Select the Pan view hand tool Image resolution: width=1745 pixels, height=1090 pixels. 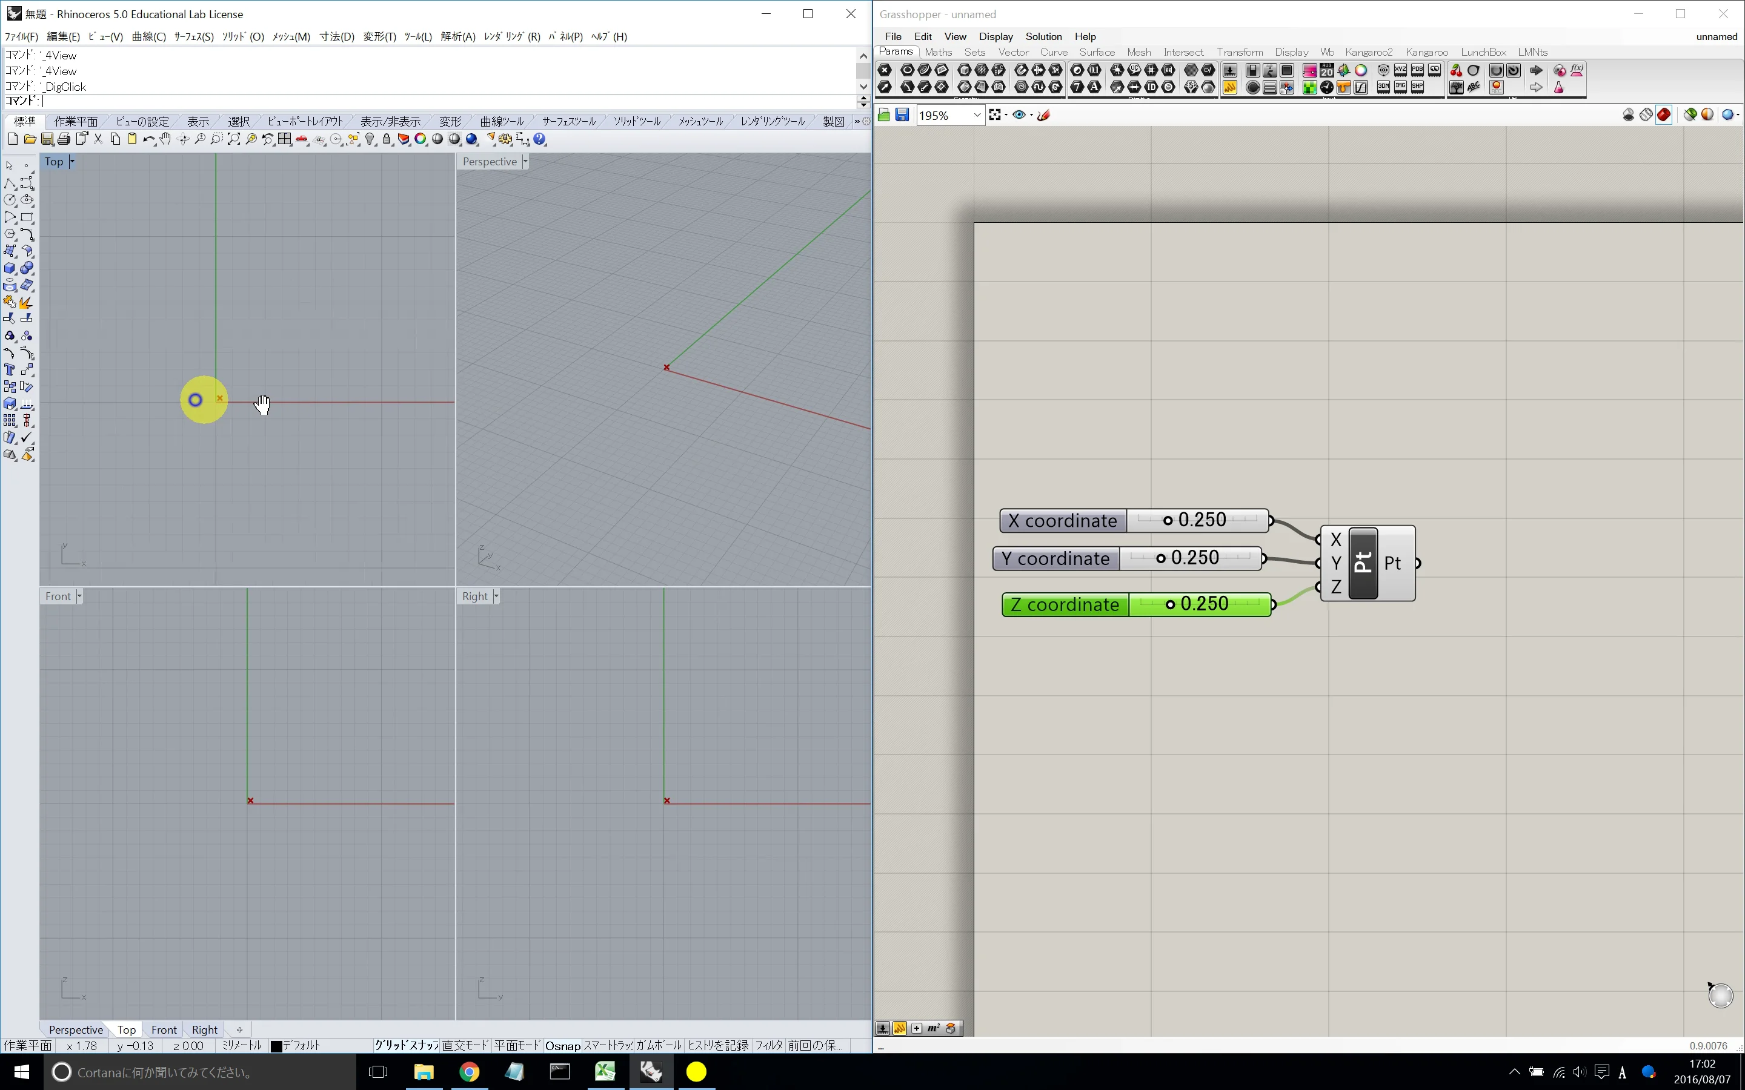point(165,139)
